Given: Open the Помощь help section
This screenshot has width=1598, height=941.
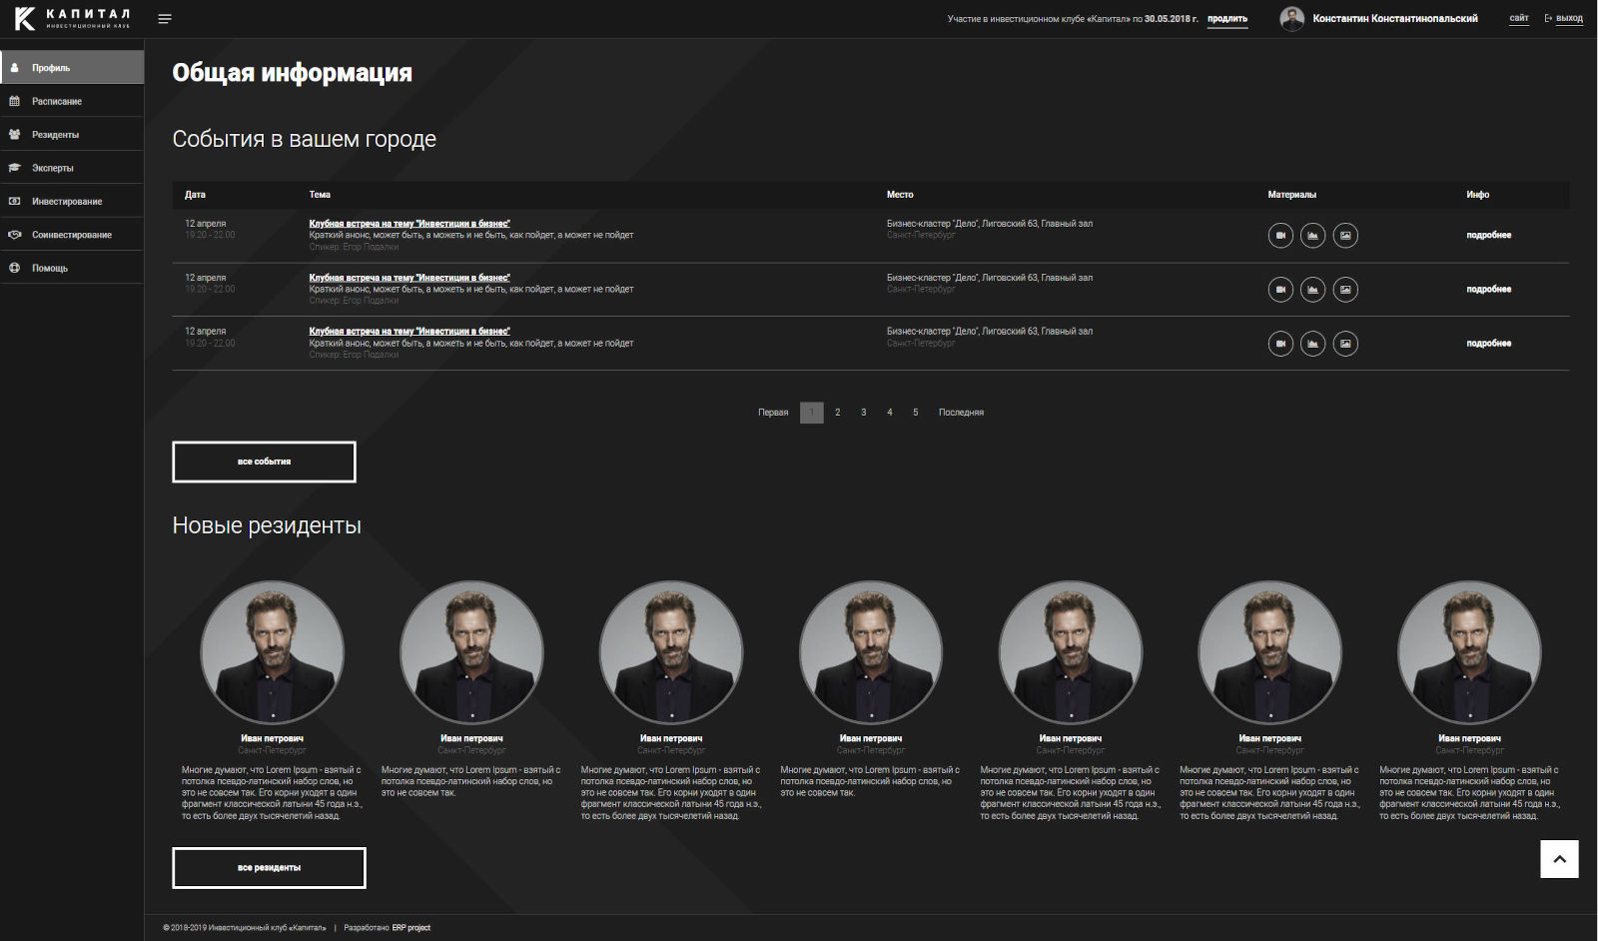Looking at the screenshot, I should point(50,269).
